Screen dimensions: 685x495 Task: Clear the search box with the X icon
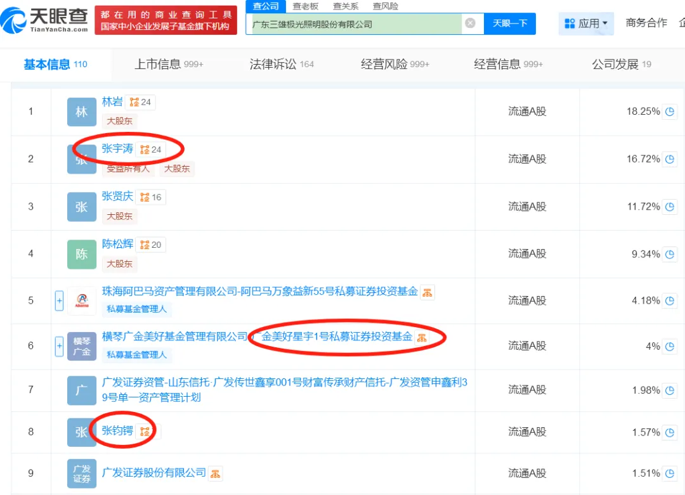[x=470, y=23]
